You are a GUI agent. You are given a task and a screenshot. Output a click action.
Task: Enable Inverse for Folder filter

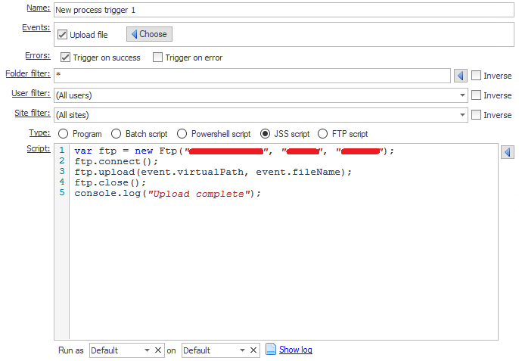[476, 76]
